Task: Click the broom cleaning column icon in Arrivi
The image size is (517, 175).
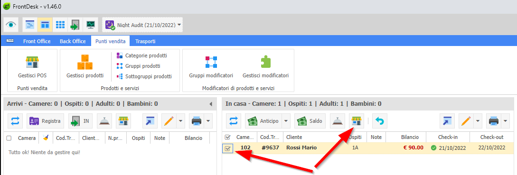Action: pyautogui.click(x=46, y=138)
